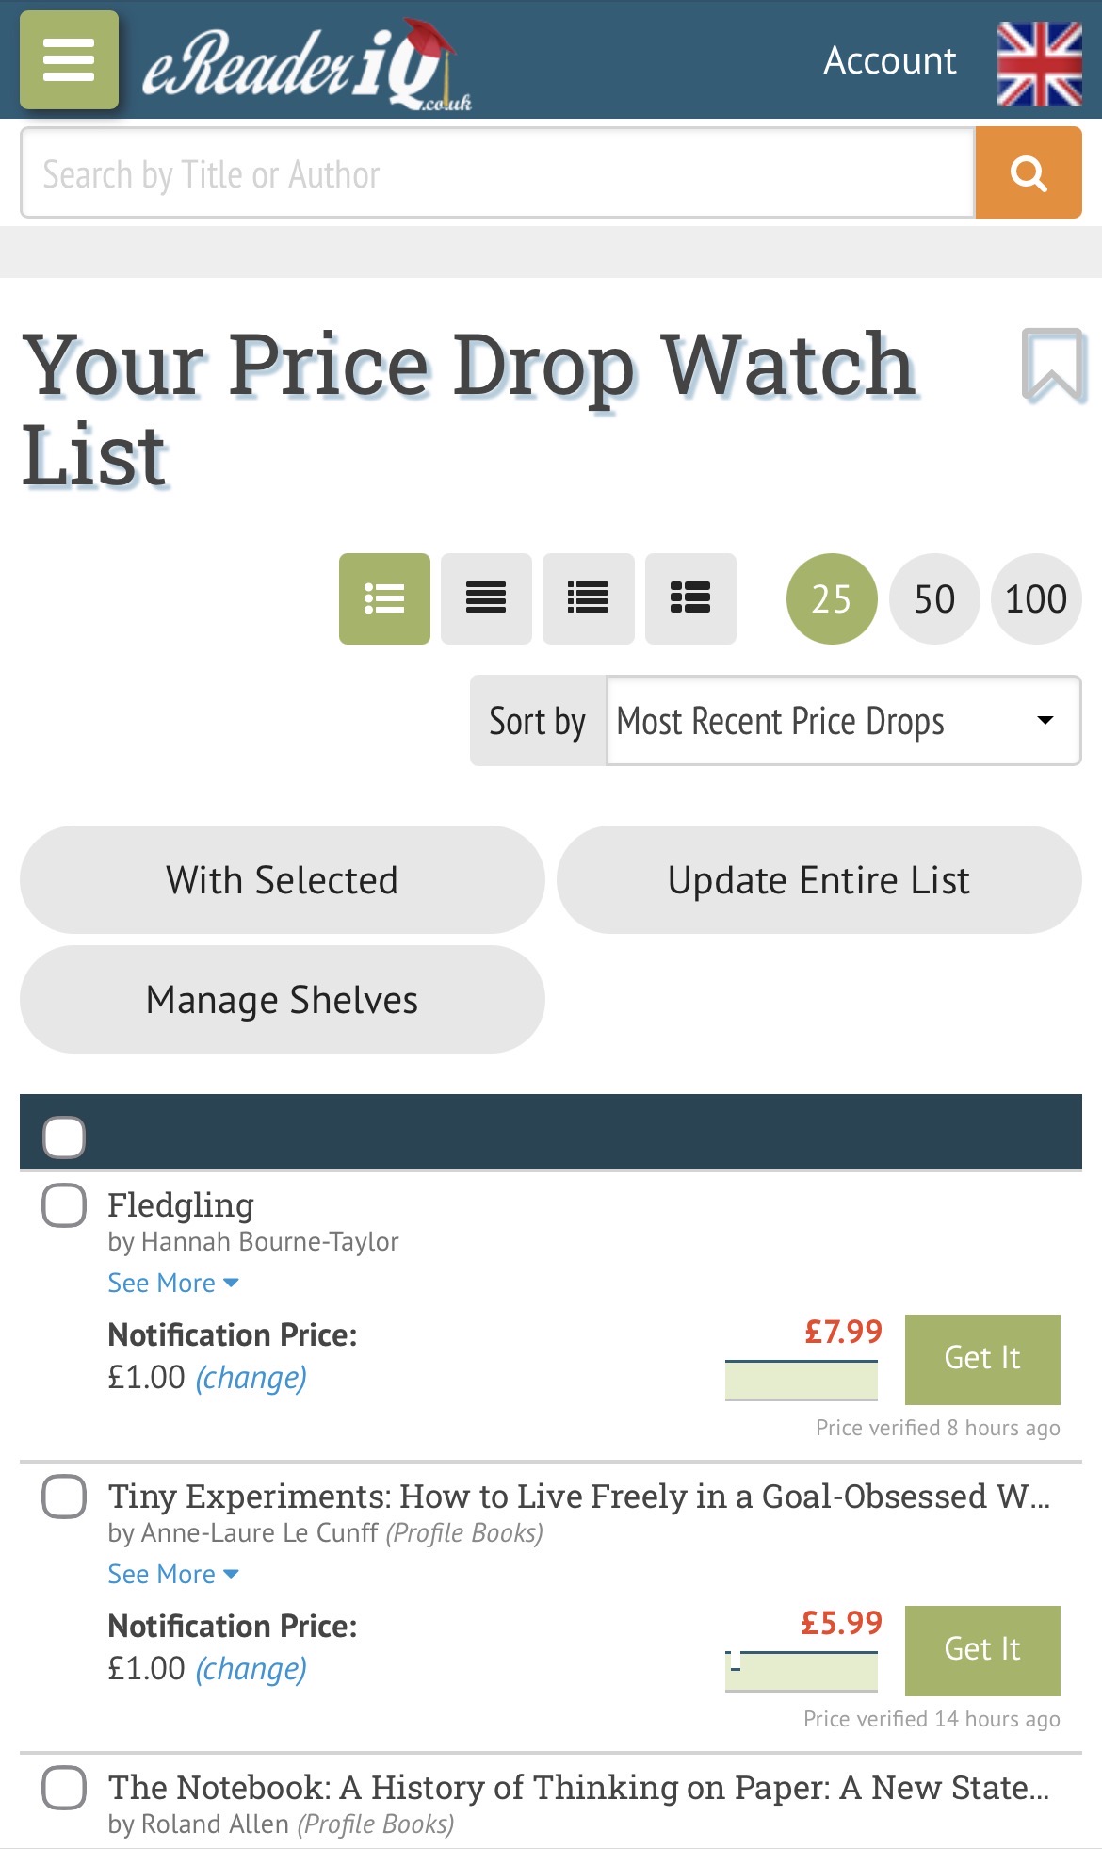Show 50 items per page

(933, 598)
